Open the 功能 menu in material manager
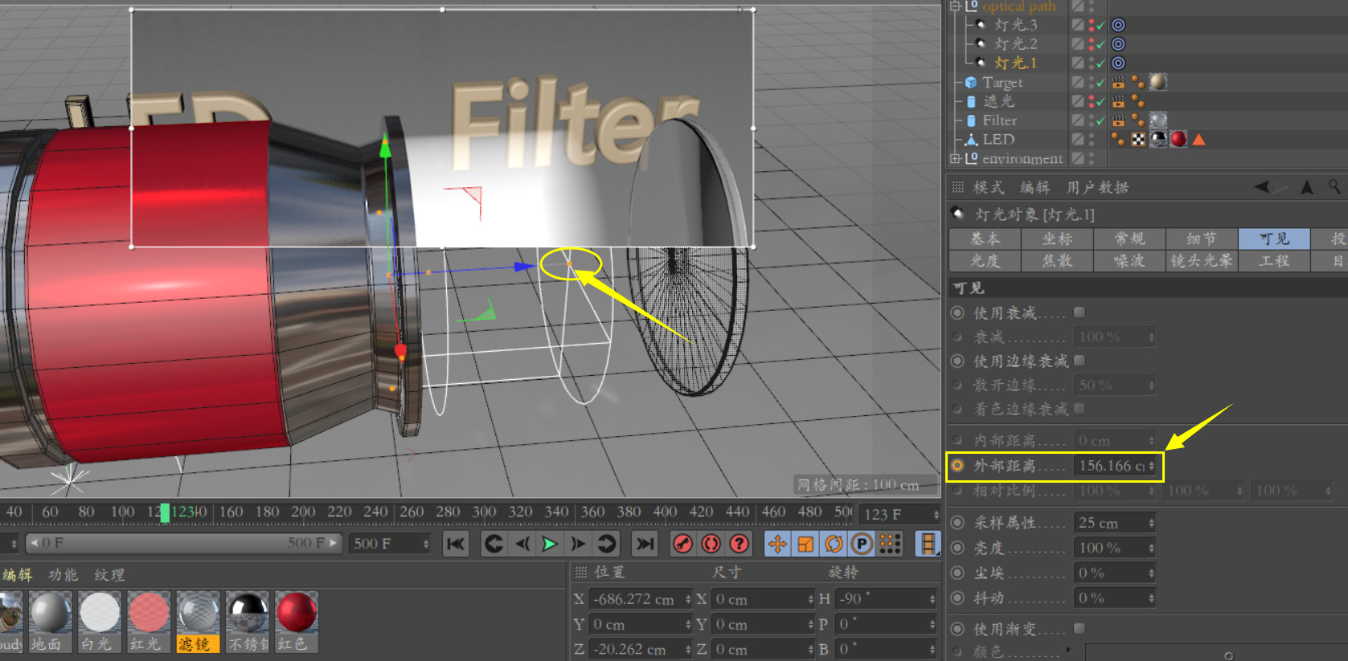Viewport: 1348px width, 661px height. (64, 575)
